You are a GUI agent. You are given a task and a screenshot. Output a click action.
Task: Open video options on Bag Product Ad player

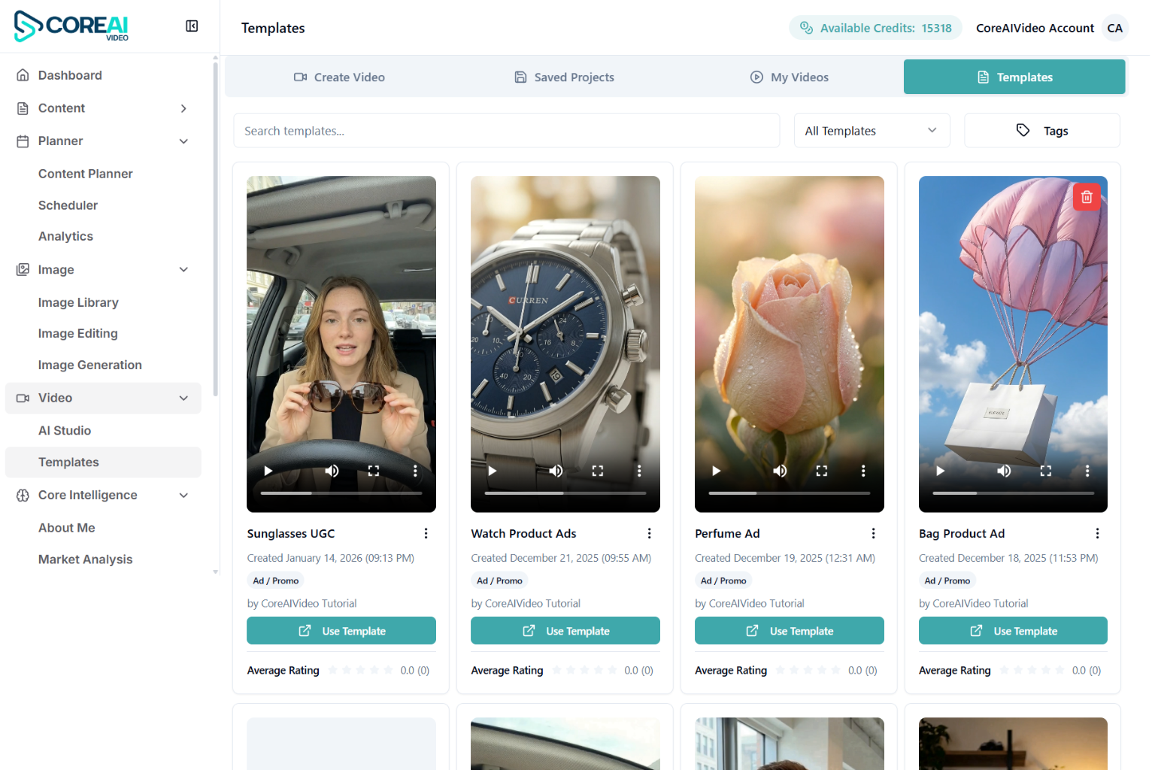click(x=1087, y=471)
